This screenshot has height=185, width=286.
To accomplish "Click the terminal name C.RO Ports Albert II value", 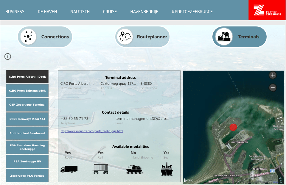I will 77,84.
